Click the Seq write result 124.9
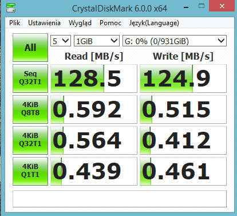Image resolution: width=237 pixels, height=216 pixels. click(x=183, y=78)
